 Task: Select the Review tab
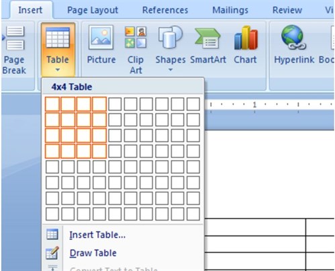[x=287, y=10]
